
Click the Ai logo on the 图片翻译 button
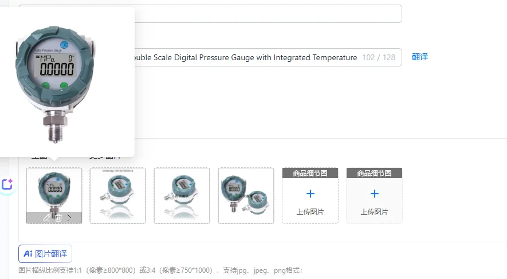[28, 254]
